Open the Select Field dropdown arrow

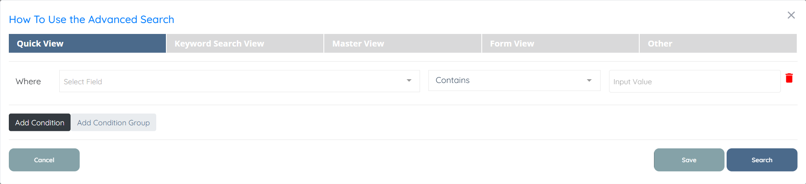[x=409, y=80]
